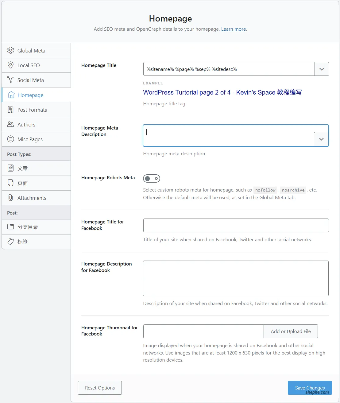Screen dimensions: 340x403
Task: Click the 标签 tag icon
Action: click(11, 242)
